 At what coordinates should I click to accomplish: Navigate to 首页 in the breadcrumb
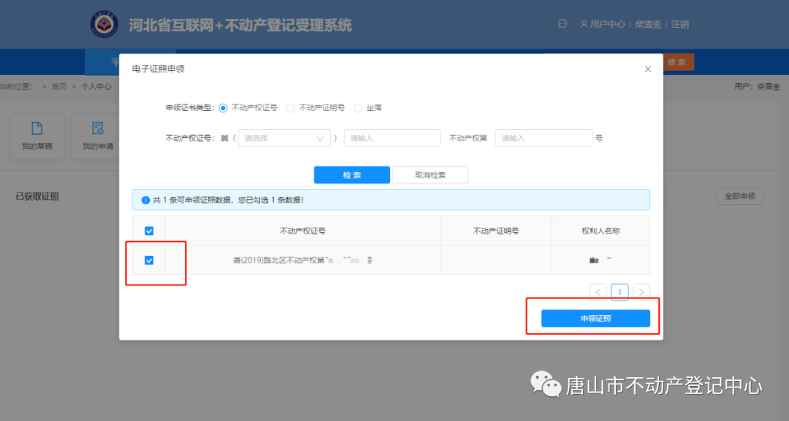coord(58,85)
